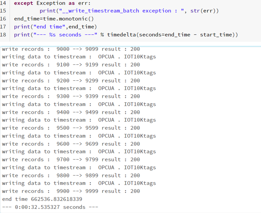Click line number 18 in the gutter
Viewport: 261px width, 213px height.
point(3,35)
